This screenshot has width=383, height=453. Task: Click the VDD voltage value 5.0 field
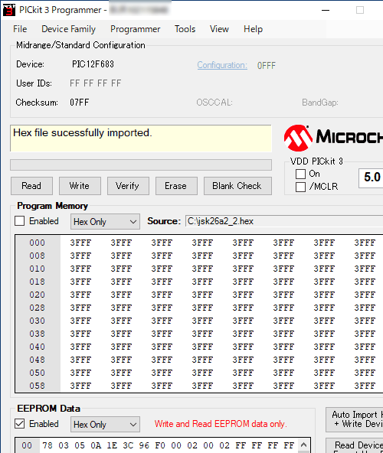(371, 178)
